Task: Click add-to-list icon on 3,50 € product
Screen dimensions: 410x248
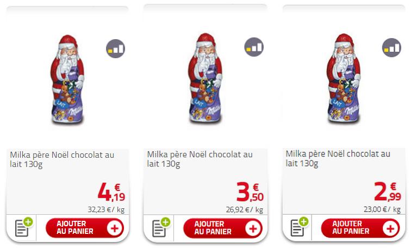Action: pos(161,227)
